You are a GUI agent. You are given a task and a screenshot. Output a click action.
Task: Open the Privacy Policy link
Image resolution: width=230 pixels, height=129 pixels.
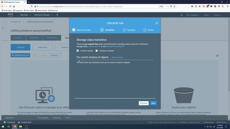[208, 122]
